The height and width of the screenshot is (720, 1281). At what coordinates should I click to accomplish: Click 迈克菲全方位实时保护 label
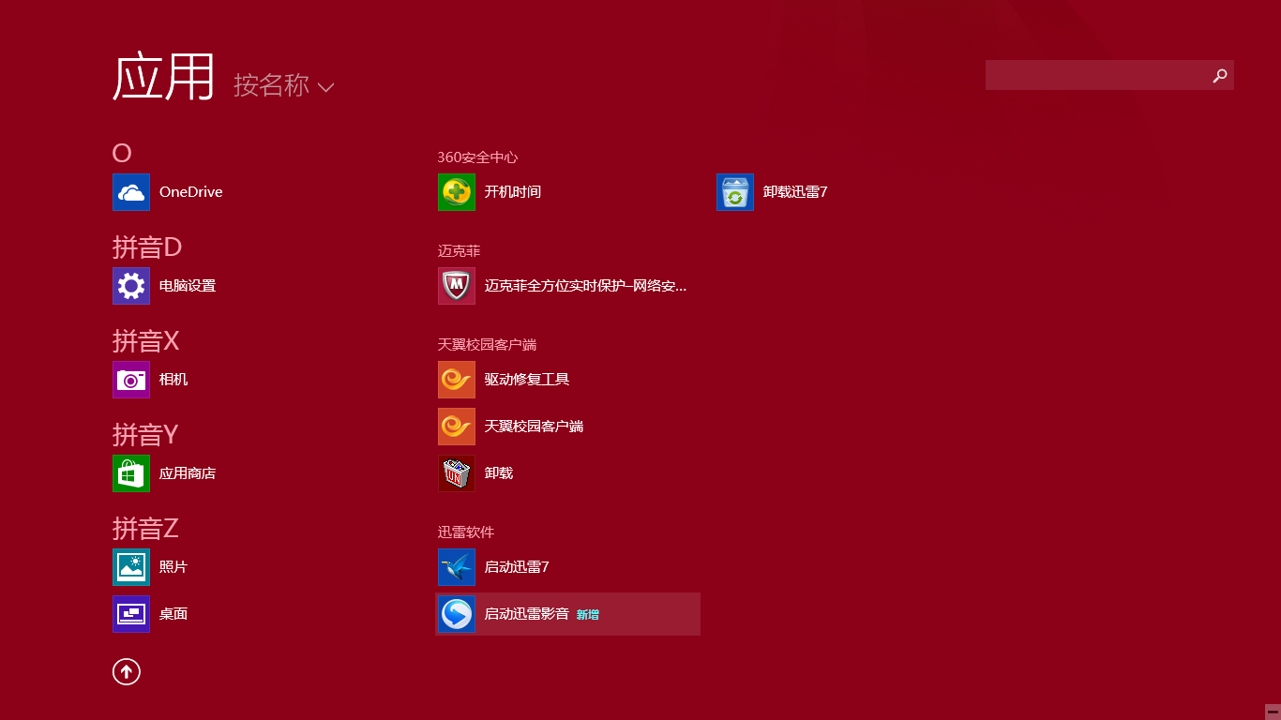coord(586,286)
